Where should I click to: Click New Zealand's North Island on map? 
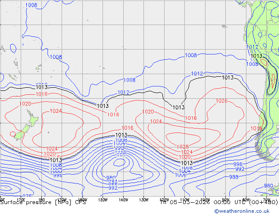tap(33, 118)
